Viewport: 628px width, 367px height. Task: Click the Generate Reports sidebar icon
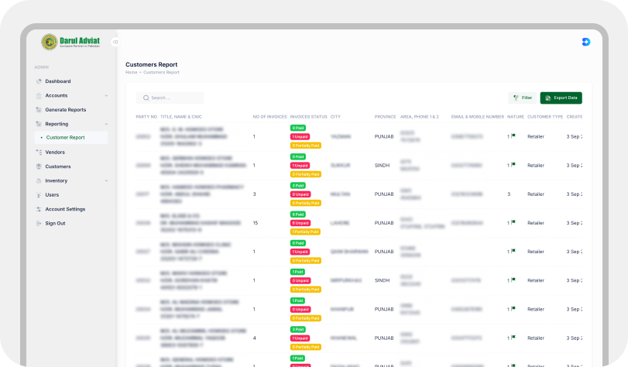39,110
